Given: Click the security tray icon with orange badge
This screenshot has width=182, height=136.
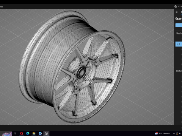Looking at the screenshot, I should 177,133.
